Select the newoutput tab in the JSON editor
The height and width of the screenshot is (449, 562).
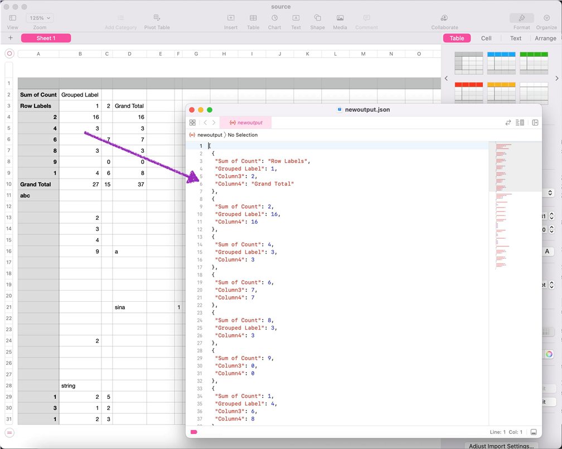pyautogui.click(x=245, y=122)
